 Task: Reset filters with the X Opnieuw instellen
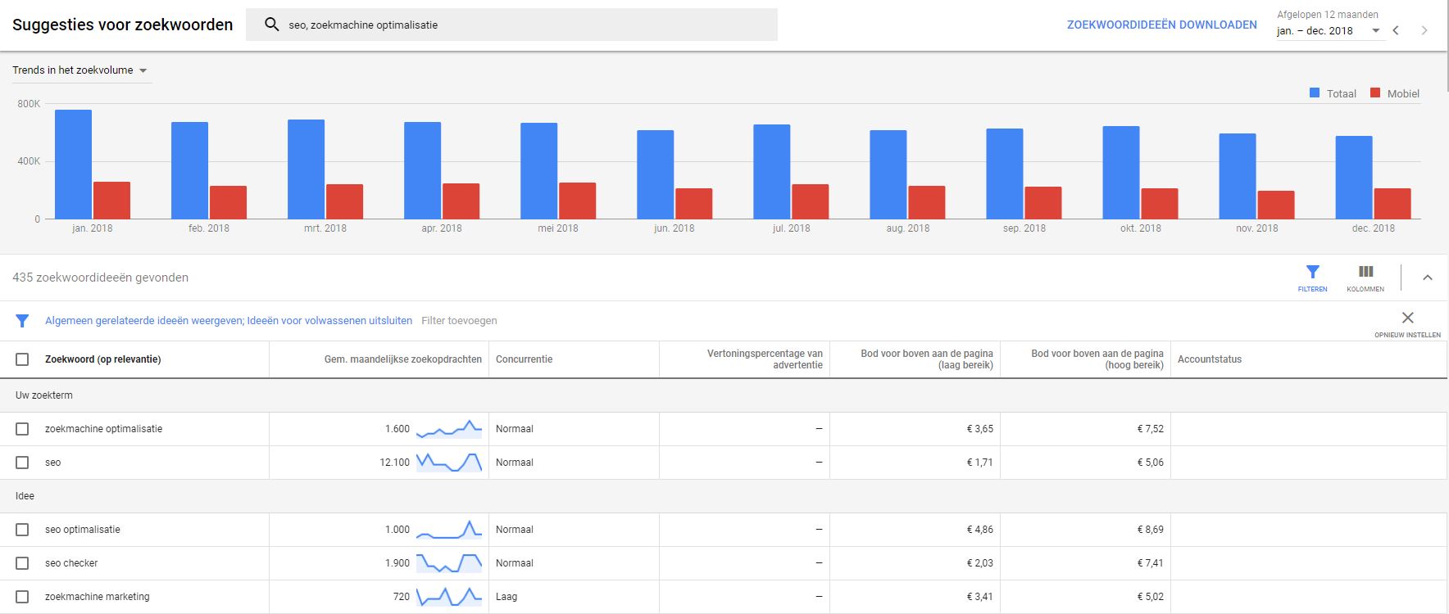coord(1407,323)
